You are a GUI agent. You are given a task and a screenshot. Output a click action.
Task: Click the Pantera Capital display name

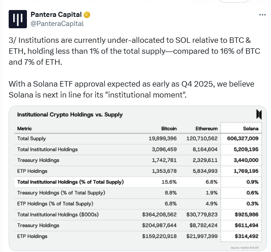click(56, 15)
